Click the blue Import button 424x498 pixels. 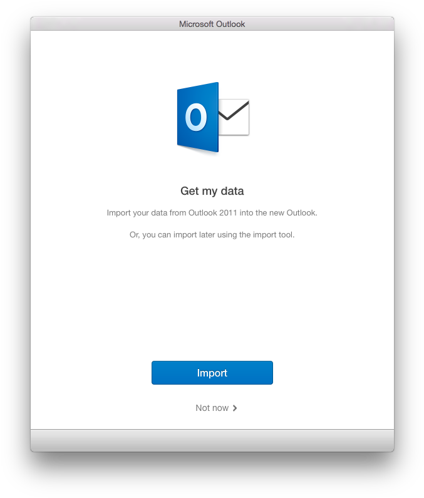tap(212, 373)
